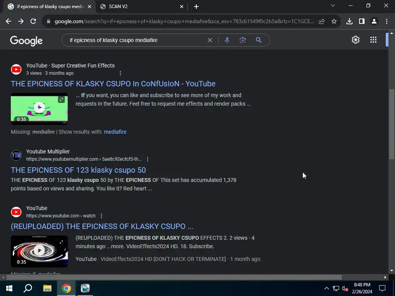Share this page from address bar
395x296 pixels.
321,22
